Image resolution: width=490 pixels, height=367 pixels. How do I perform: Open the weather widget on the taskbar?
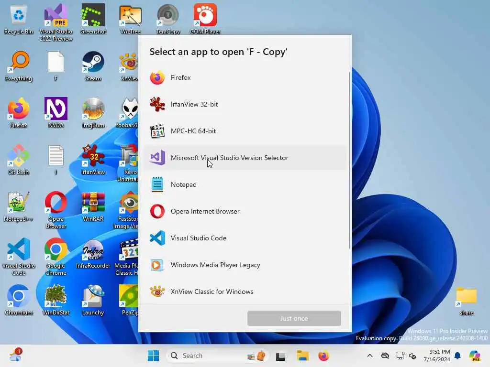(x=15, y=355)
